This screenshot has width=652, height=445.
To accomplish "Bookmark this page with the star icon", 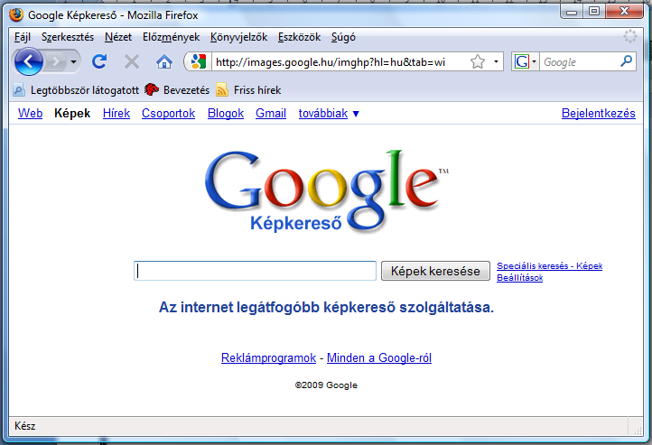I will 478,62.
